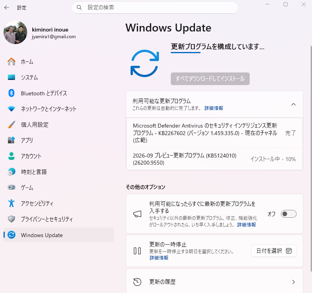Minimize the Settings window

coord(267,4)
